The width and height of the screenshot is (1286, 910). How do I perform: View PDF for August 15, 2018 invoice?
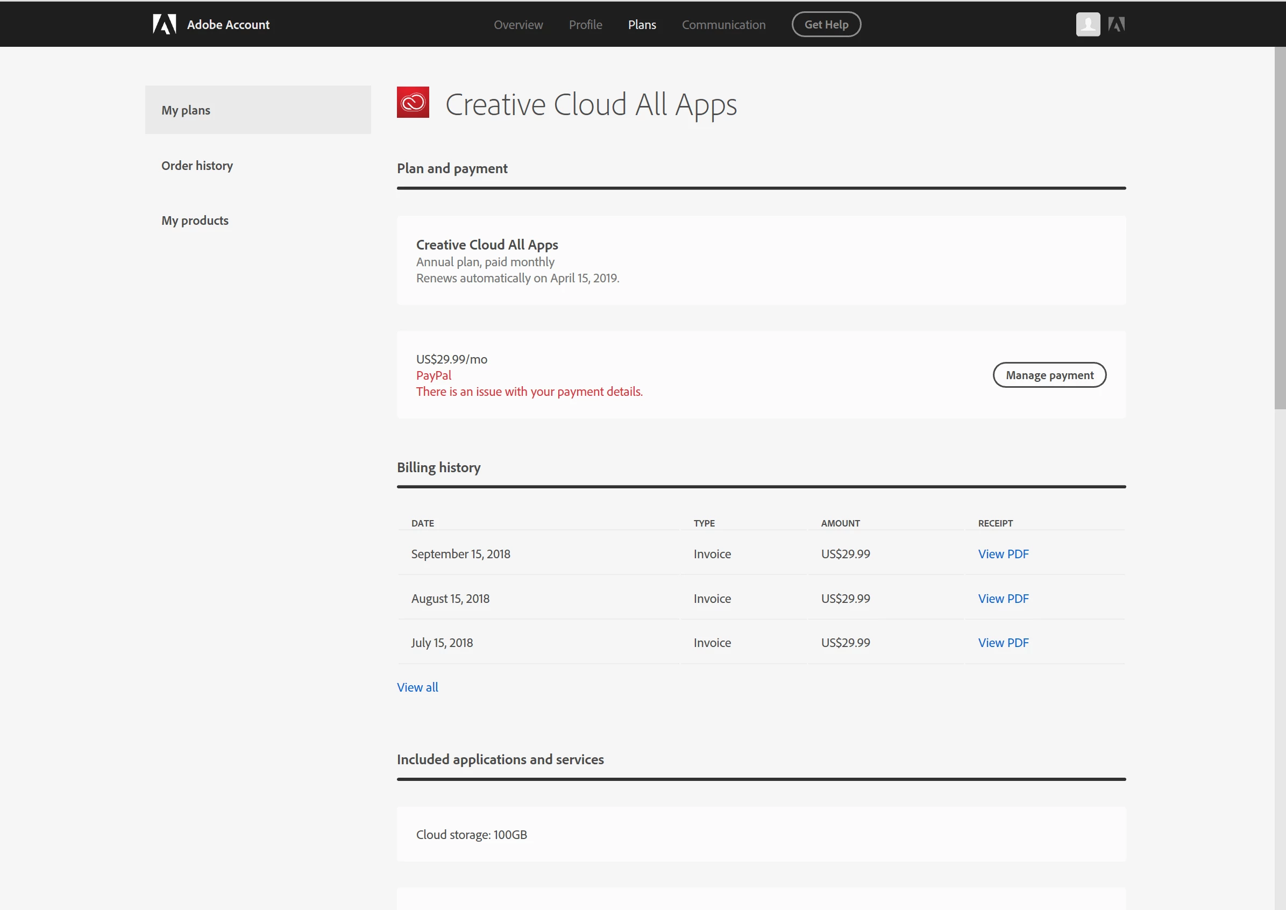click(1003, 599)
